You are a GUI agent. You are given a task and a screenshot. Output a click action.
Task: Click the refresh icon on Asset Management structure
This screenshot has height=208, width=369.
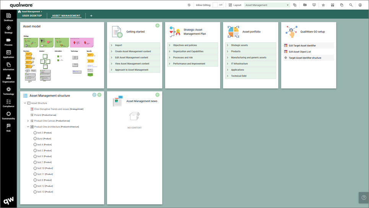[94, 95]
